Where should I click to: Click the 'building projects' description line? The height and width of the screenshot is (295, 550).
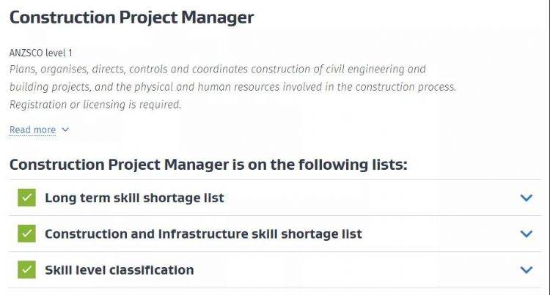click(x=233, y=87)
